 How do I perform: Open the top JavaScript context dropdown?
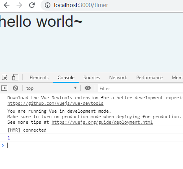52,88
